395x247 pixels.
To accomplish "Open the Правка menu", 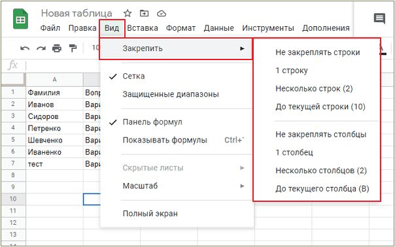I will click(x=82, y=28).
